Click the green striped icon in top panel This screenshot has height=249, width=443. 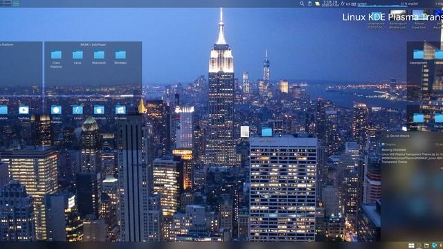(17, 3)
